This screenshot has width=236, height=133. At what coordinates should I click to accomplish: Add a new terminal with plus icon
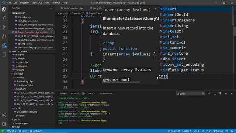(x=209, y=93)
